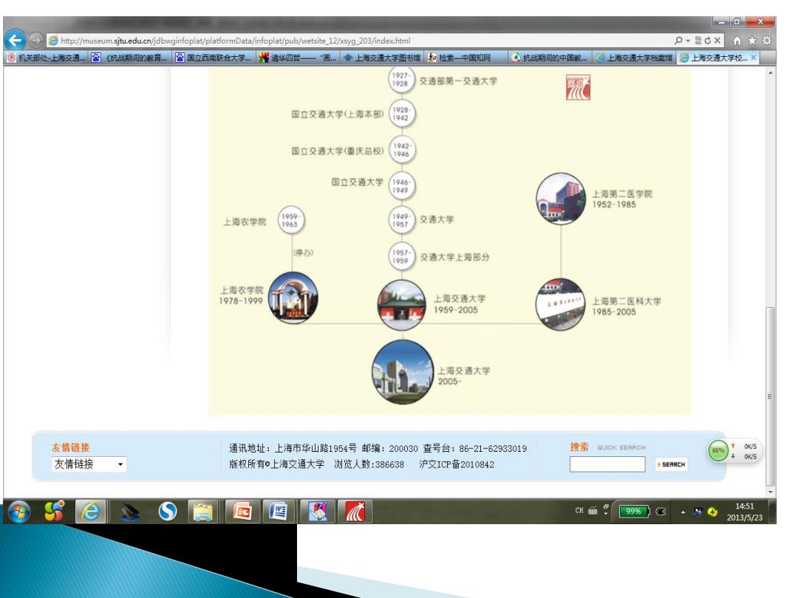Click 上海第二医学院 1952-1985 photo
The height and width of the screenshot is (598, 798).
tap(560, 199)
